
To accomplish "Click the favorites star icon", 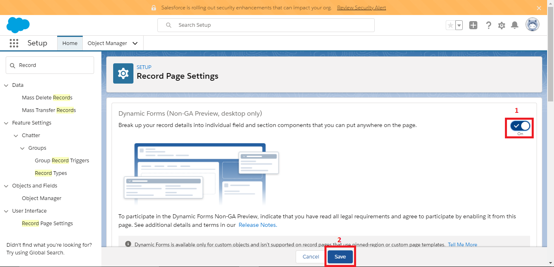I will tap(450, 25).
